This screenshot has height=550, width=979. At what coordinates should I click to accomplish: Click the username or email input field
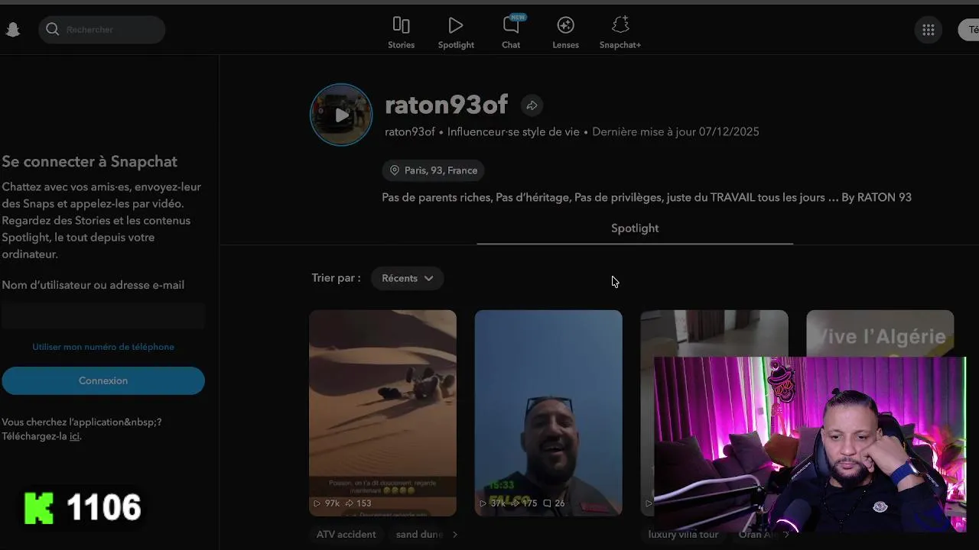103,315
